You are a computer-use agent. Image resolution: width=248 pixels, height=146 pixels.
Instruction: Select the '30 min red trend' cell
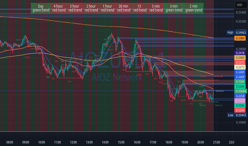pos(124,8)
